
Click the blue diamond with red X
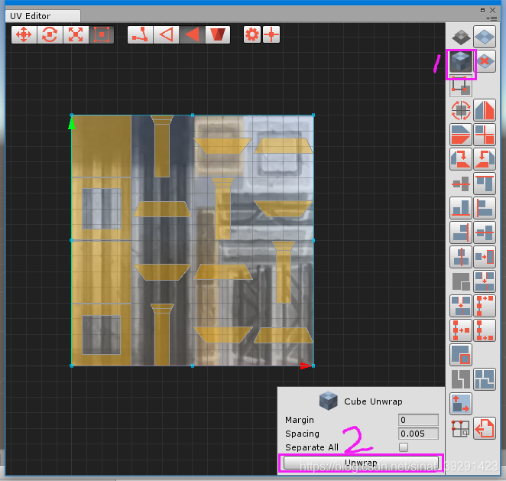(485, 61)
